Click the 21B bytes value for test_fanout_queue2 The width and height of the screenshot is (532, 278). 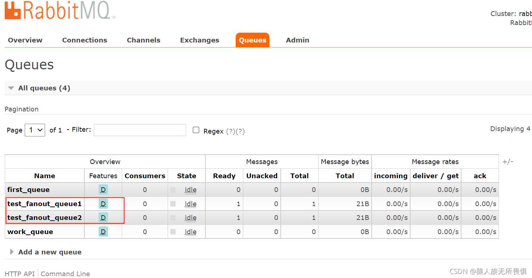click(363, 218)
